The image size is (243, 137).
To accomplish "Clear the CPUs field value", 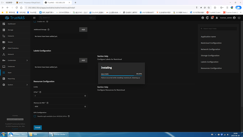I will tap(85, 96).
